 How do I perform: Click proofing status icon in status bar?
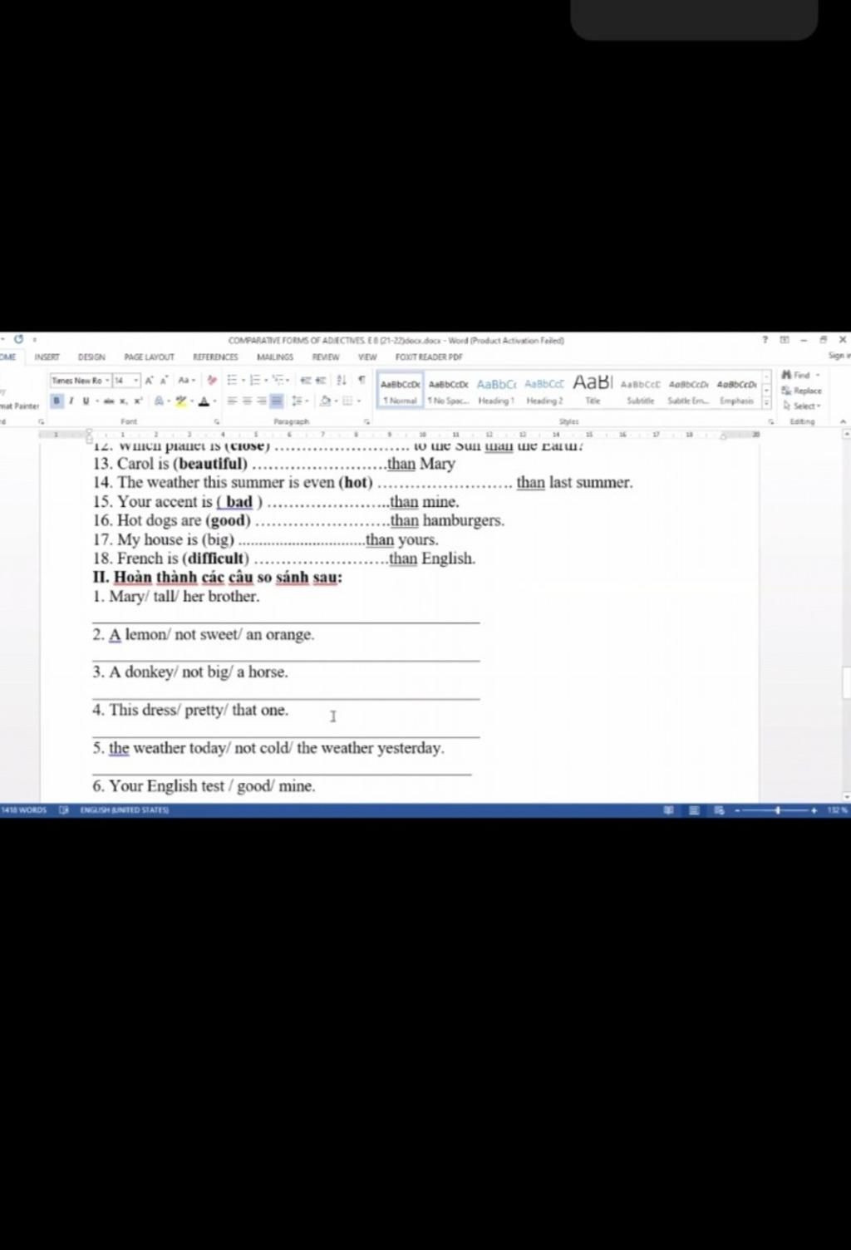[x=64, y=810]
